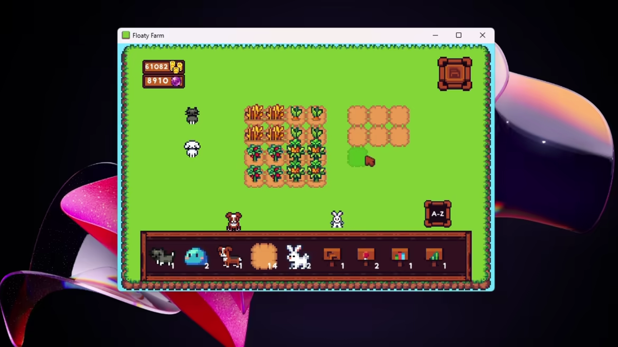Click the top-left empty soil plot
The height and width of the screenshot is (347, 618).
pyautogui.click(x=358, y=115)
